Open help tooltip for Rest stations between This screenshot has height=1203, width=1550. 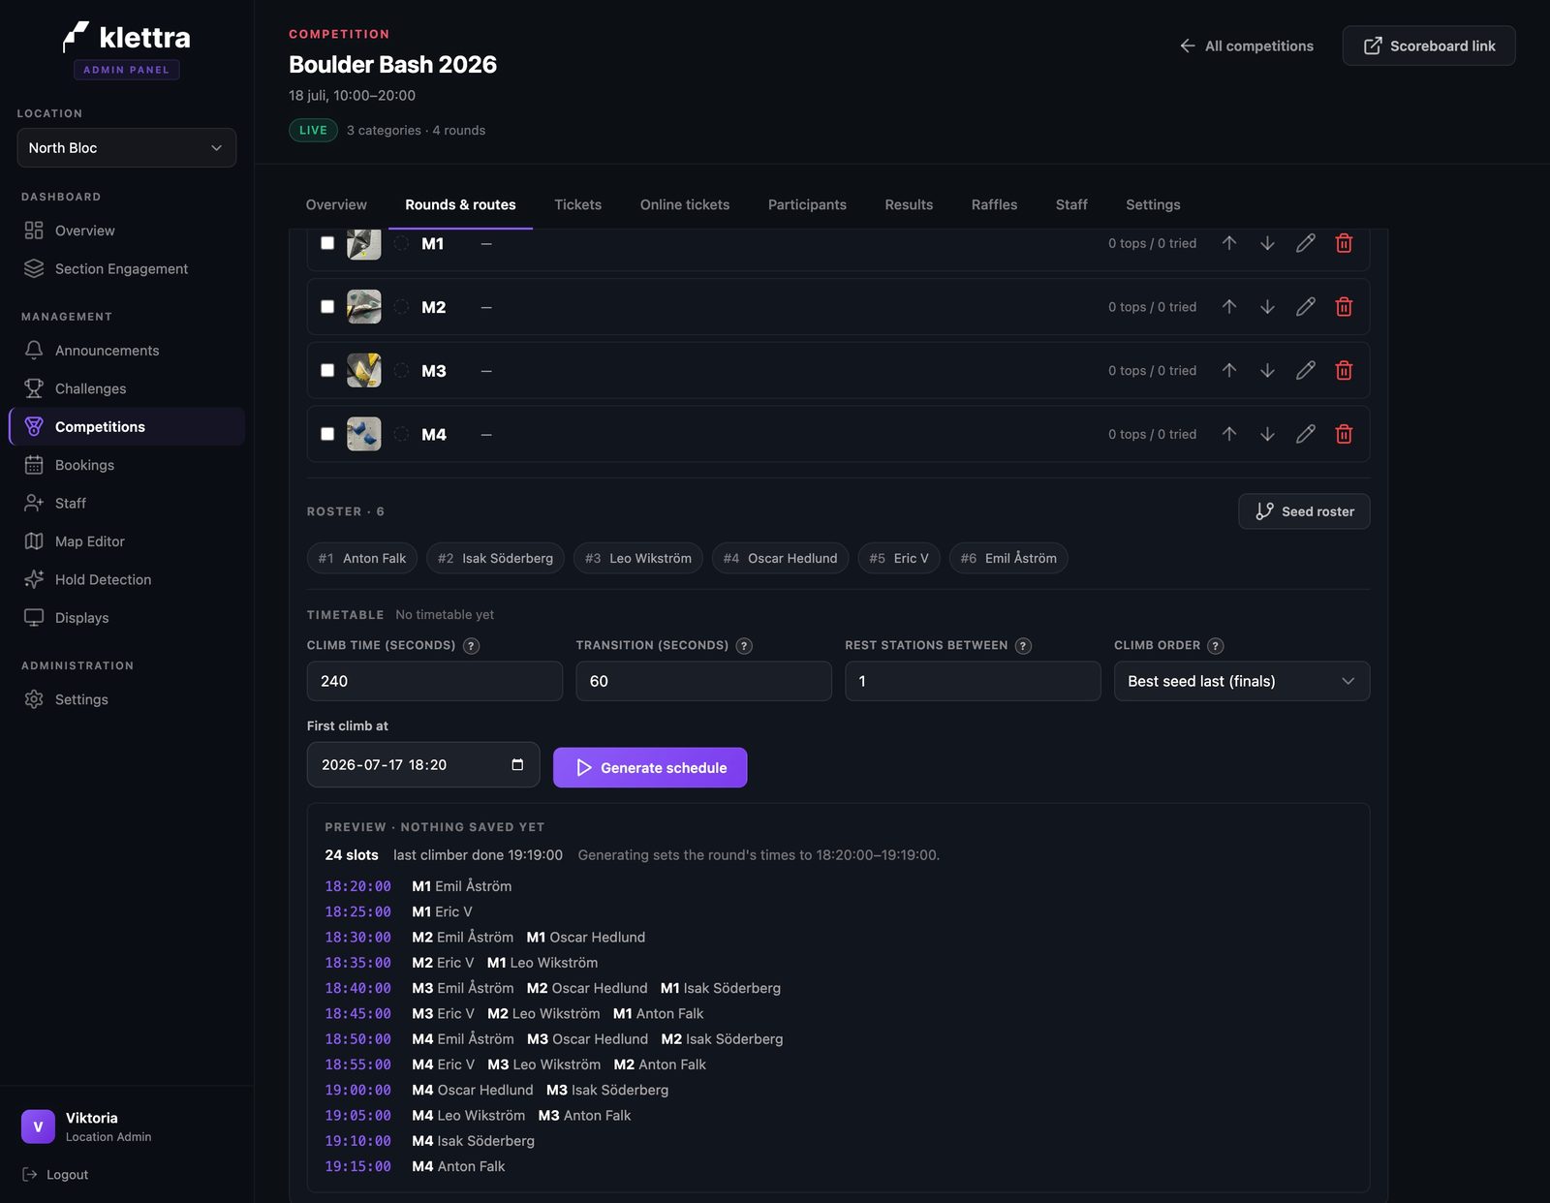(x=1023, y=646)
